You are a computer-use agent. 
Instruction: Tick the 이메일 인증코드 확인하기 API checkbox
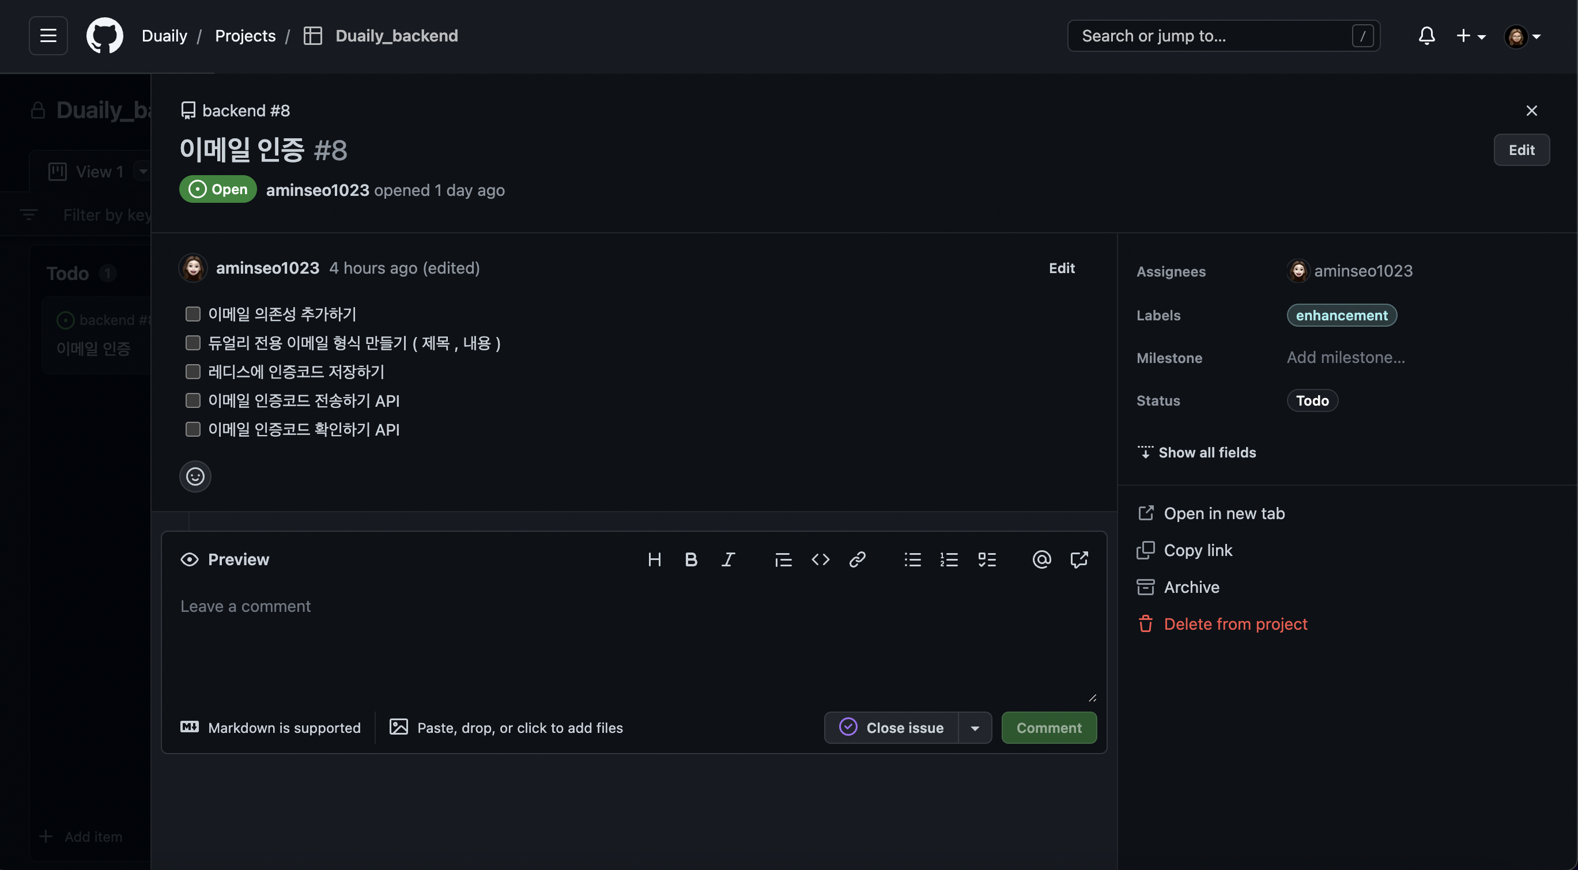(x=193, y=429)
